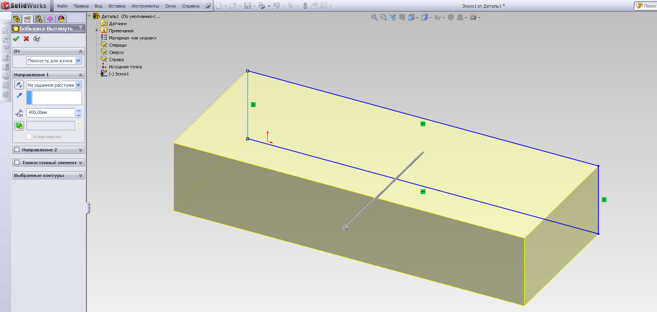Expand the Тонкостенный элемент section
The image size is (657, 312).
[x=80, y=163]
